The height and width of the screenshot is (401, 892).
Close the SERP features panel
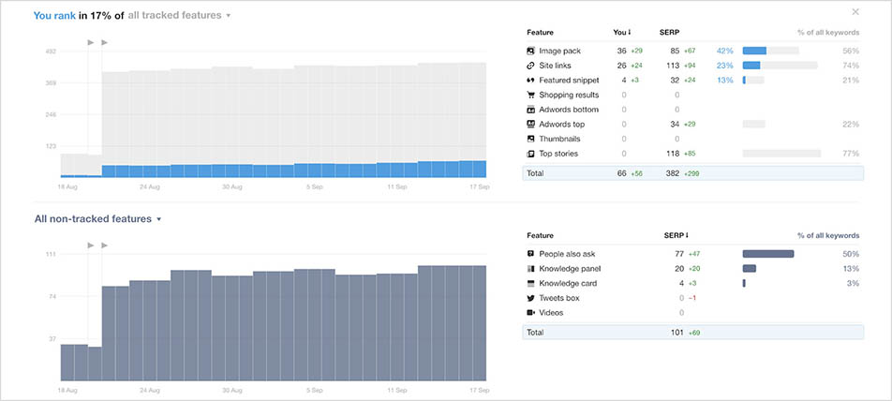coord(855,12)
